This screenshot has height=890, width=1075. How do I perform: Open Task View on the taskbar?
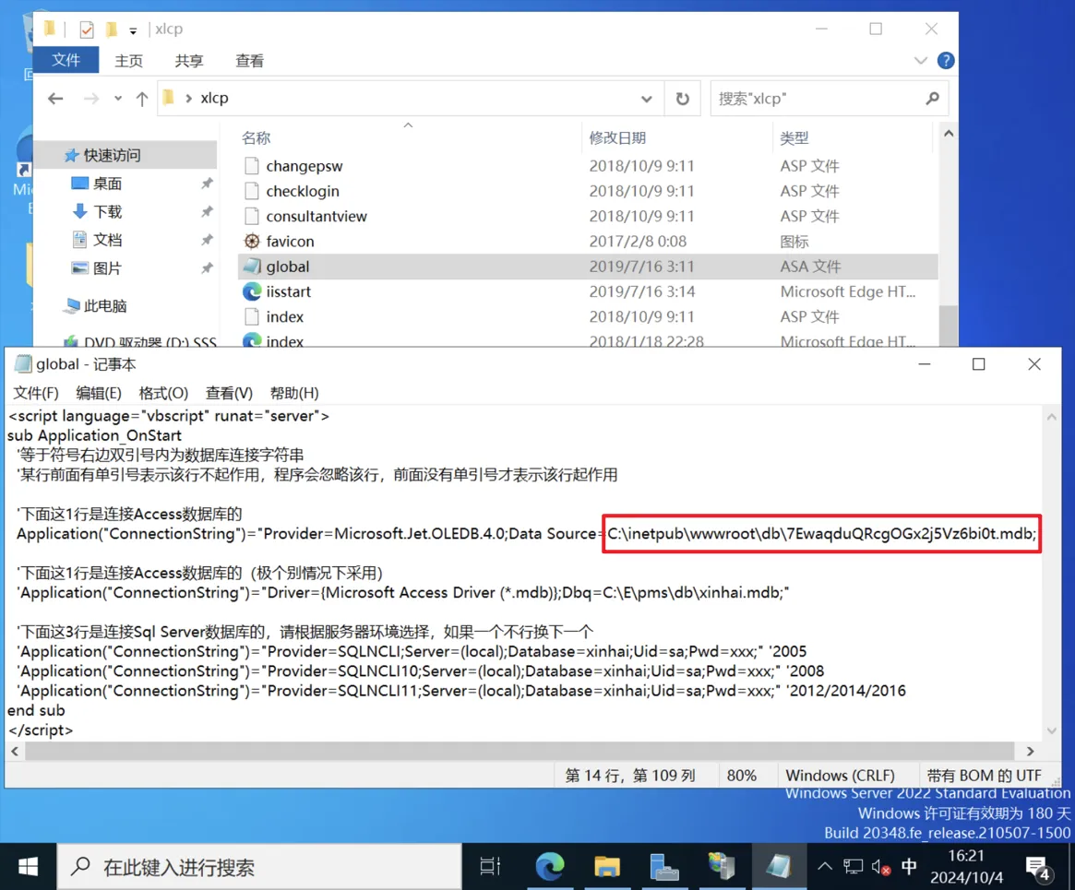pos(490,867)
